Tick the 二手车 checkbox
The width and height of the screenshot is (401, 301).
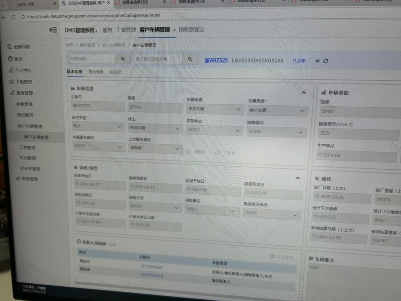218,152
